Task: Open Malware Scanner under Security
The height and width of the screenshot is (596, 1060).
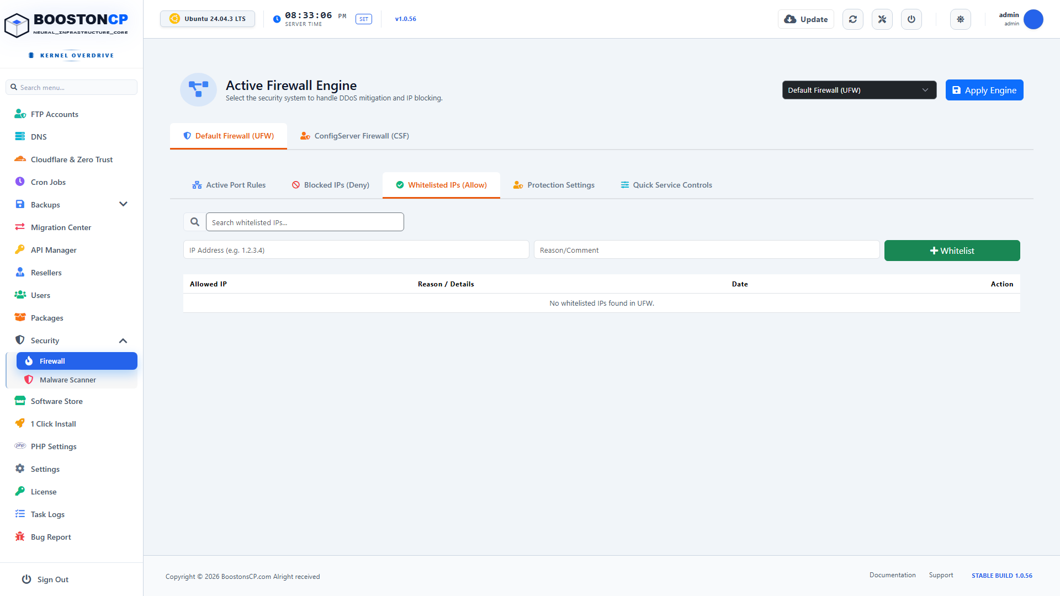Action: [x=77, y=380]
